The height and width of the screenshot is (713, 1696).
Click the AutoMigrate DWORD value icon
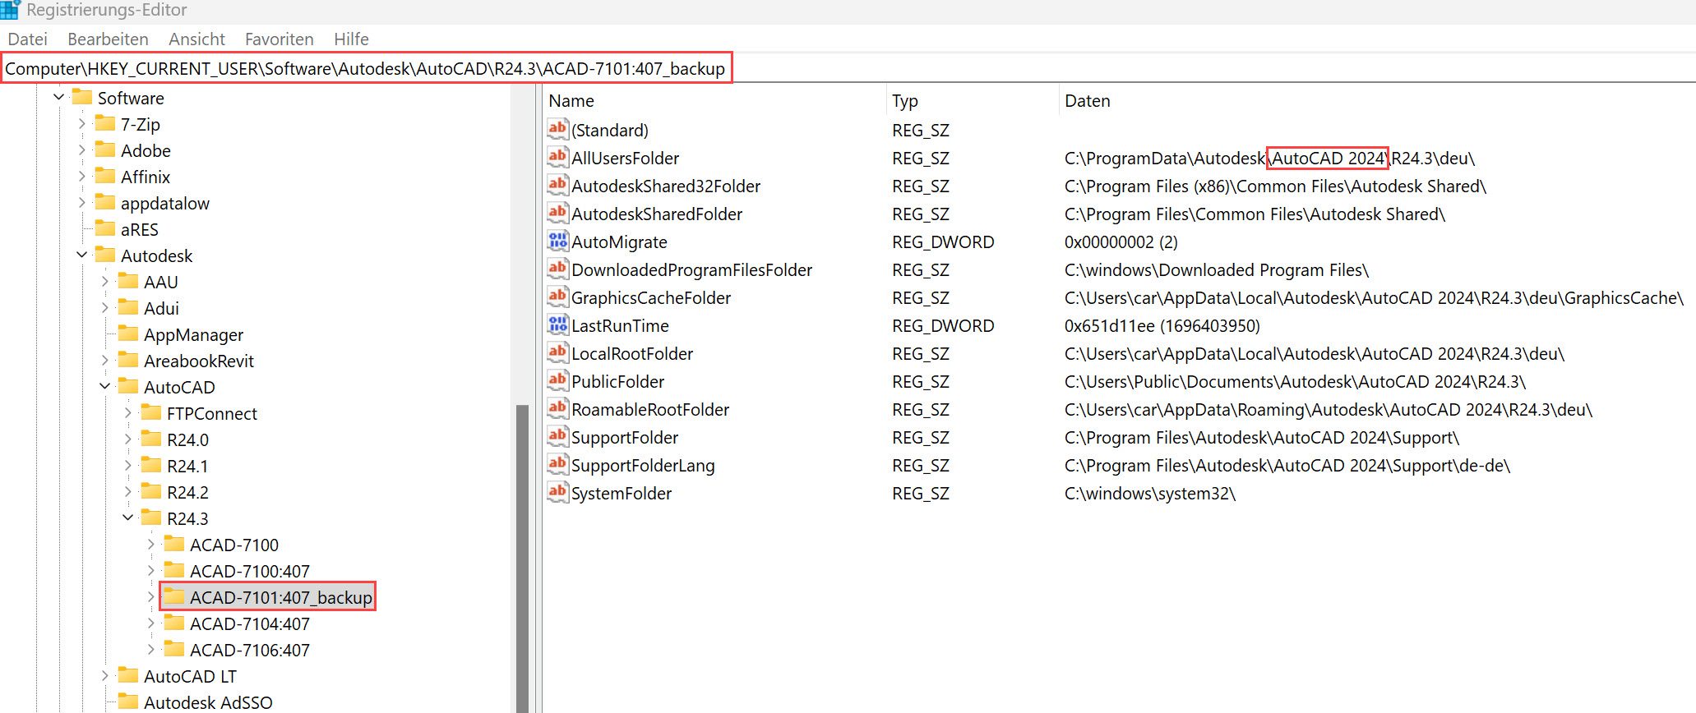[x=557, y=241]
